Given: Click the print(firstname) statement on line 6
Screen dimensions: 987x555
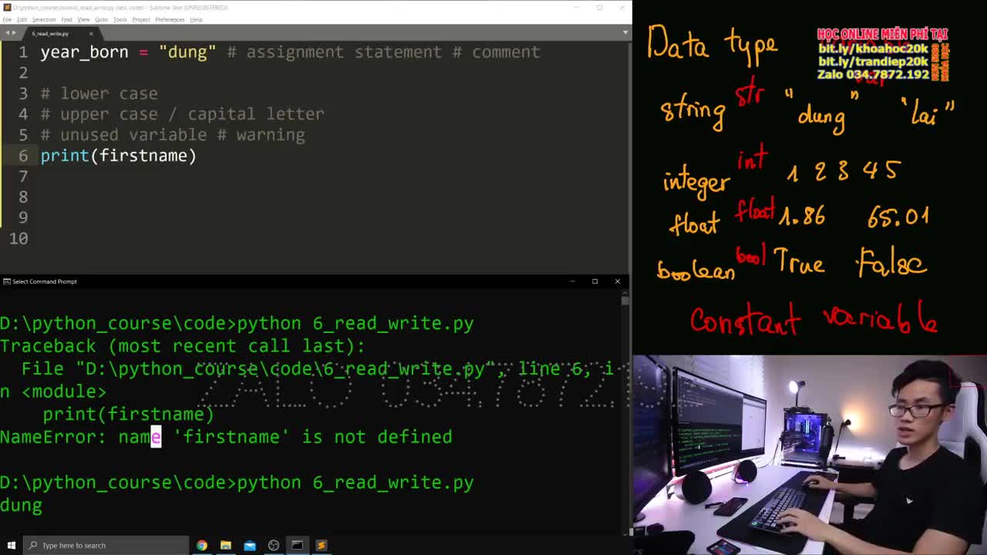Looking at the screenshot, I should pos(119,156).
